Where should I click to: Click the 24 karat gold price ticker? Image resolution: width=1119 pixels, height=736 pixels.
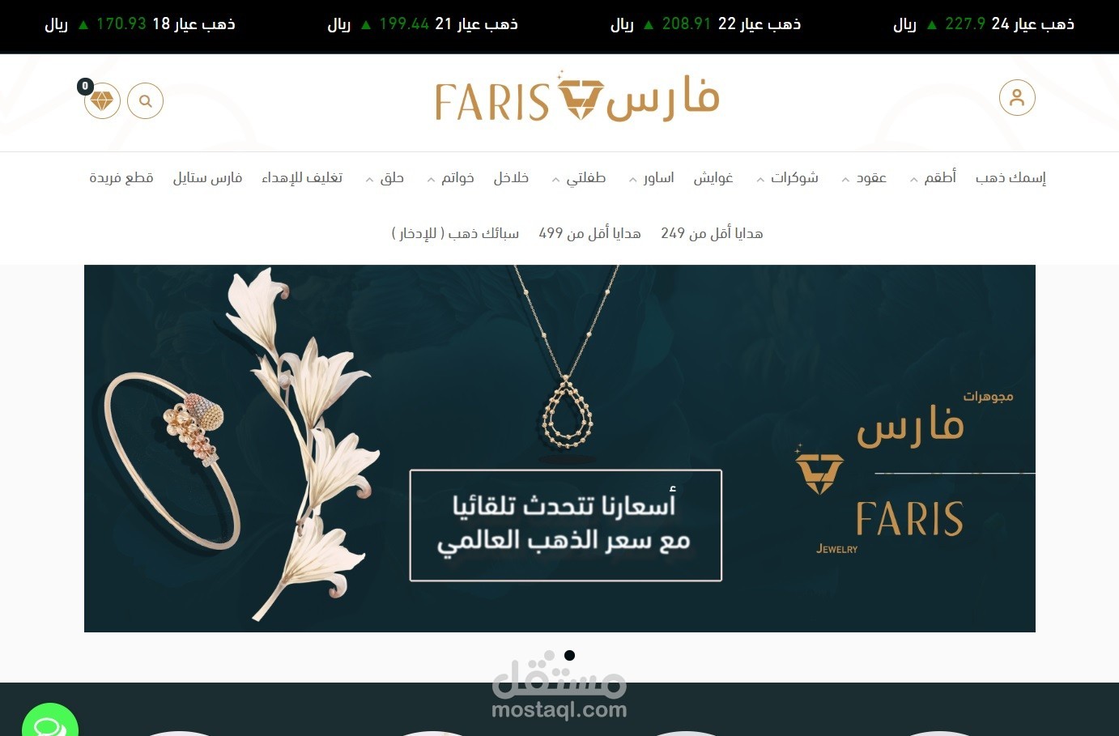click(984, 24)
